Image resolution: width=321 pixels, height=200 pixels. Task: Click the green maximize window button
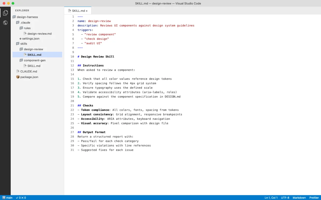tap(13, 3)
